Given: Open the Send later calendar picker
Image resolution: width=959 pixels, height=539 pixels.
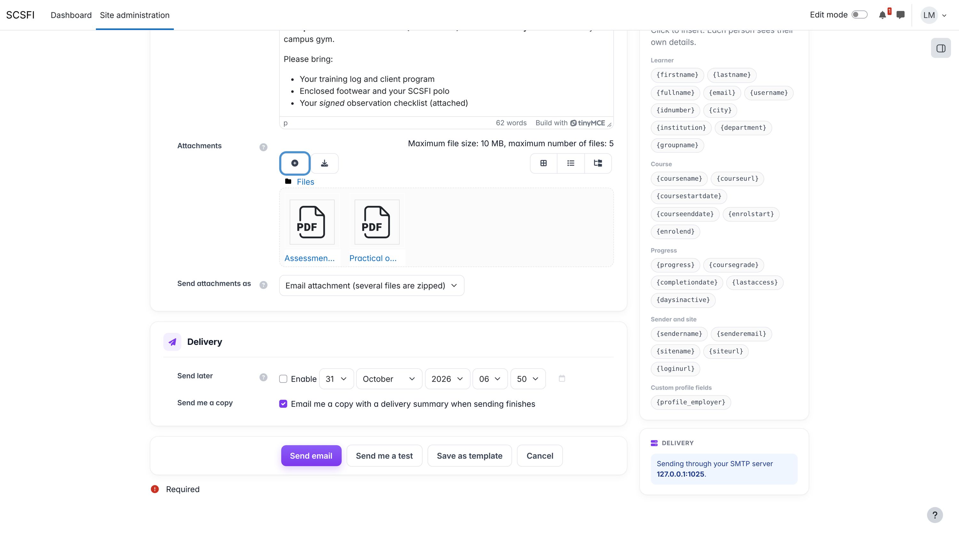Looking at the screenshot, I should pyautogui.click(x=562, y=378).
